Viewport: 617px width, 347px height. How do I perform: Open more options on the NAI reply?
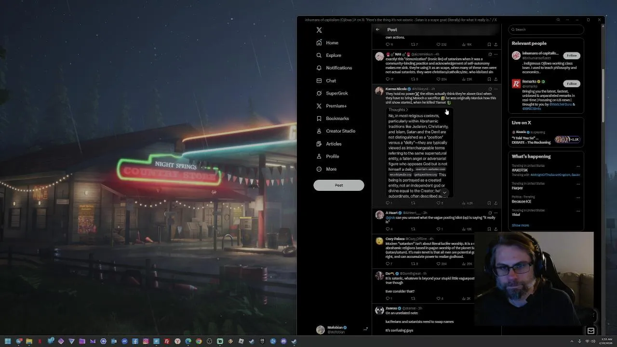pyautogui.click(x=496, y=54)
